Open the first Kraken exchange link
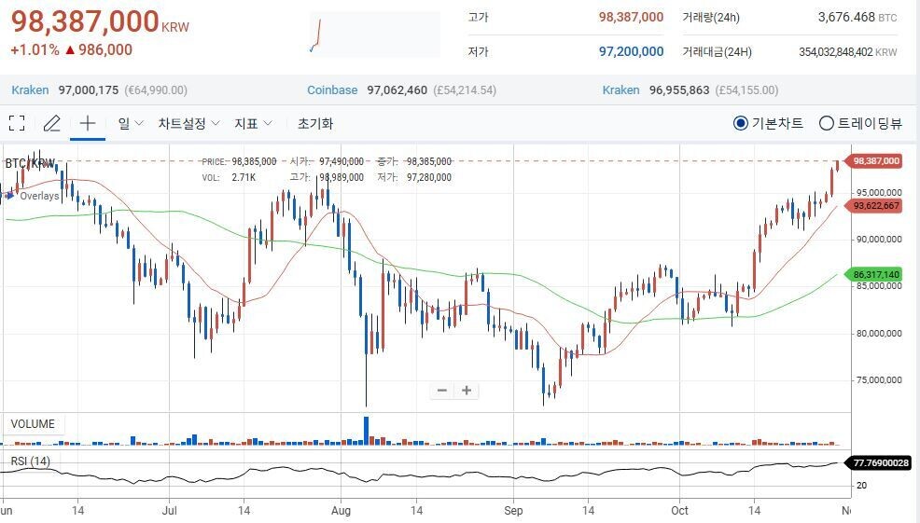This screenshot has width=920, height=523. coord(30,90)
